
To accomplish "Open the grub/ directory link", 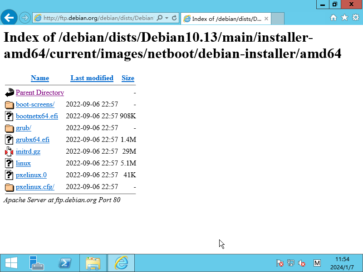I will tap(24, 128).
